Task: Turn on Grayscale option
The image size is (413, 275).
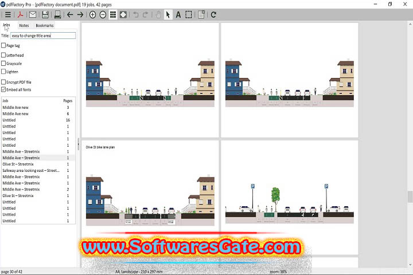Action: 3,64
